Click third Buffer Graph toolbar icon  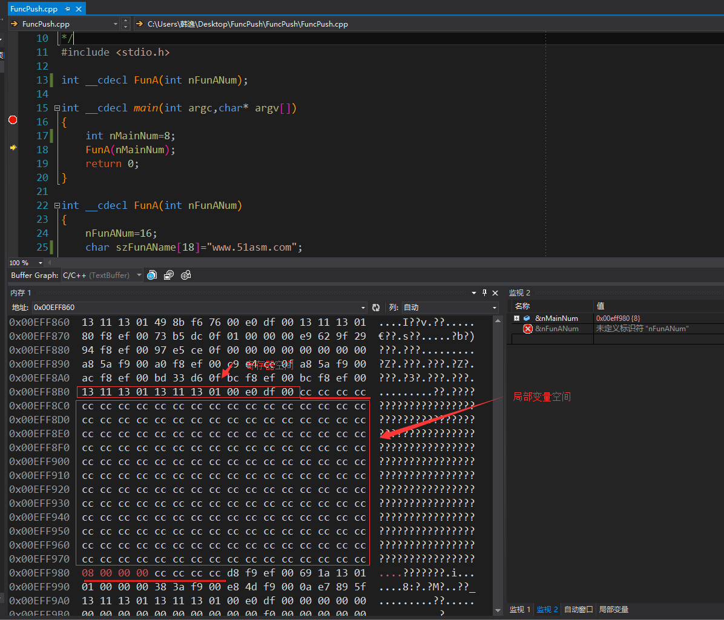186,275
